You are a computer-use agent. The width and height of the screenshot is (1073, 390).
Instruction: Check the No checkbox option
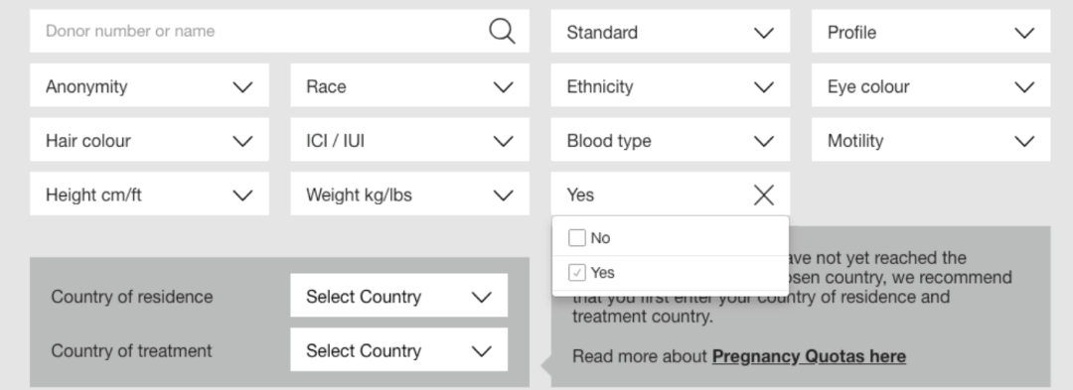click(x=577, y=238)
